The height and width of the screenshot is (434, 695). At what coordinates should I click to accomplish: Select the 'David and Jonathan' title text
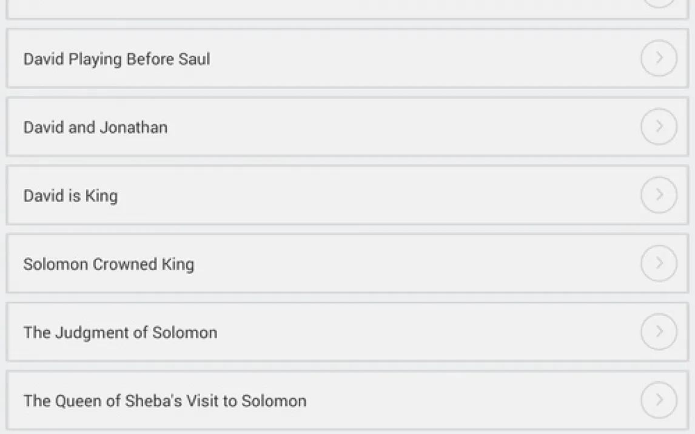coord(95,127)
